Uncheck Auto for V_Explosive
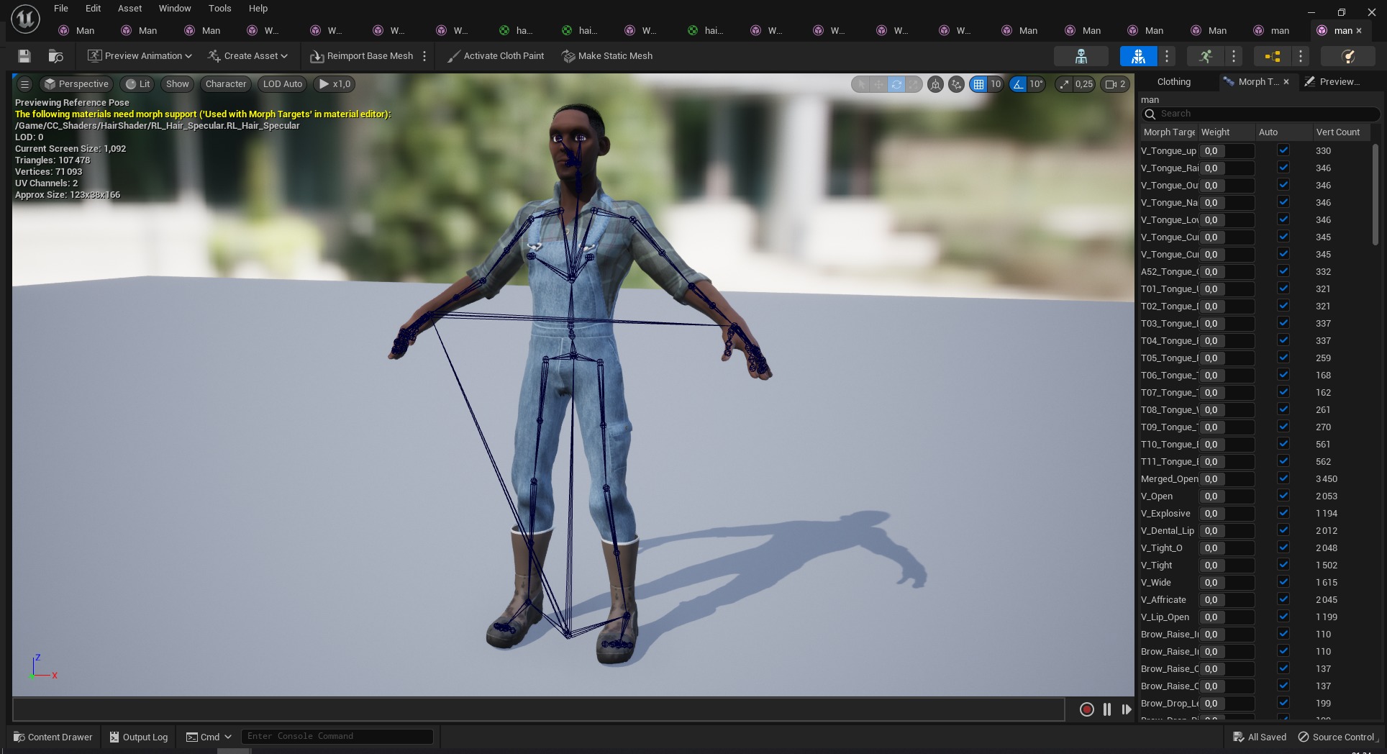The image size is (1387, 754). (1283, 513)
